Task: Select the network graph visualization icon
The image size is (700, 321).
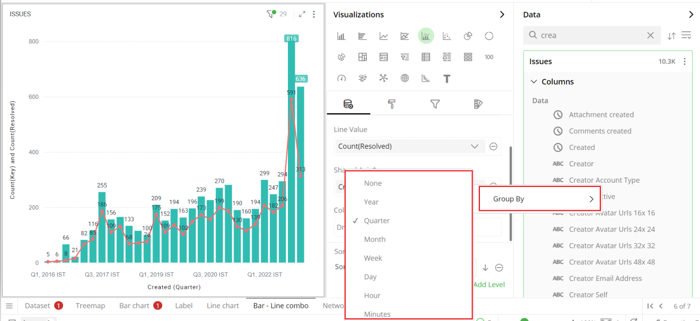Action: [383, 78]
